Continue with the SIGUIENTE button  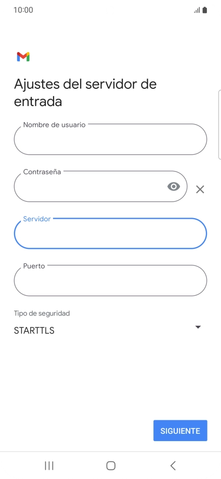pos(180,431)
